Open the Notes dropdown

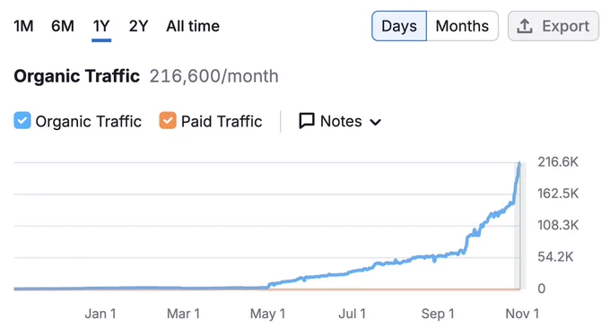point(340,121)
